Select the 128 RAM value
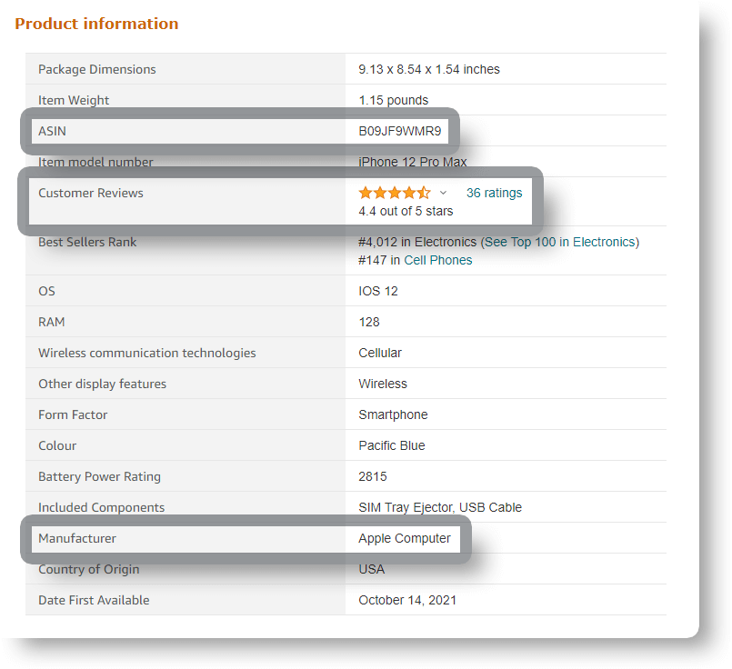 (369, 322)
